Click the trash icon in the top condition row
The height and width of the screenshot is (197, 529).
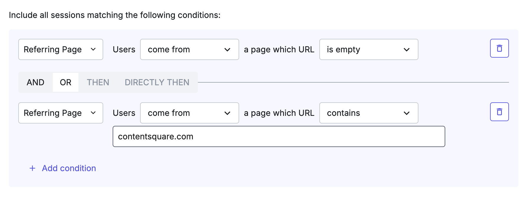499,49
